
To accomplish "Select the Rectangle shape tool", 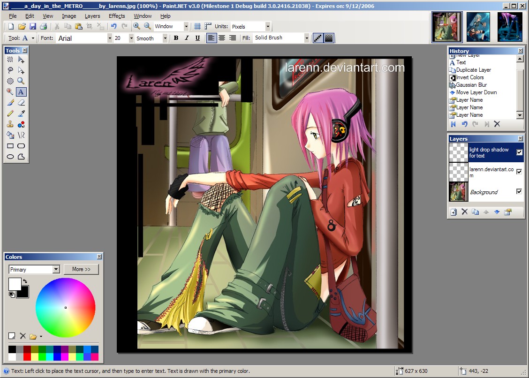I will pyautogui.click(x=10, y=146).
